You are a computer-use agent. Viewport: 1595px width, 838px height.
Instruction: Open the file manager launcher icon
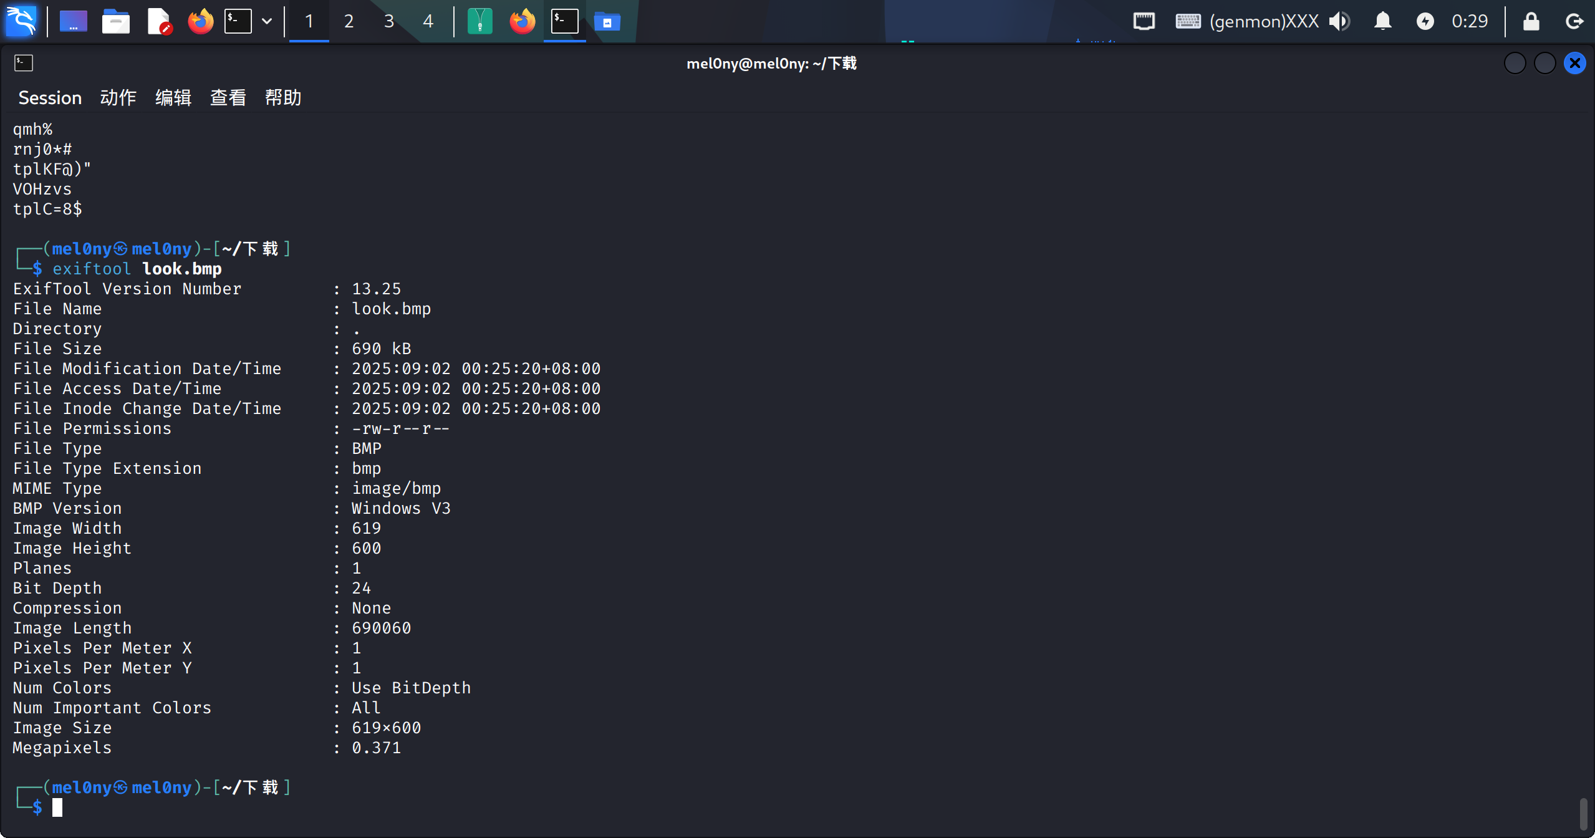tap(115, 21)
